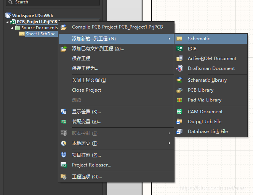Screen dimensions: 253x195
Task: Add an Output Job File
Action: 211,121
